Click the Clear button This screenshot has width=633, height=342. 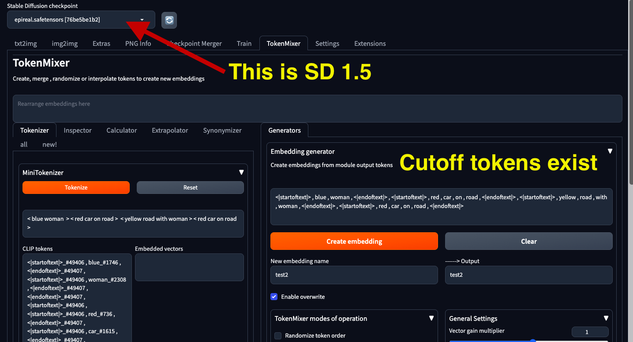pos(528,241)
